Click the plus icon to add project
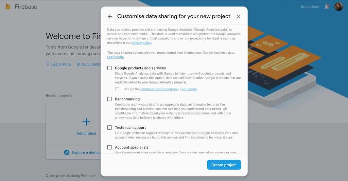This screenshot has height=181, width=348. pyautogui.click(x=86, y=122)
